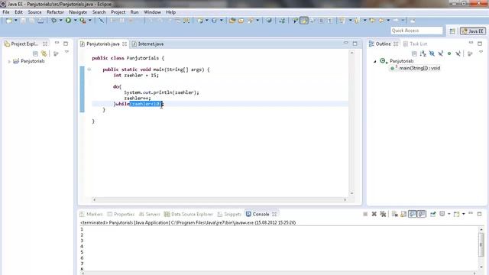Image resolution: width=489 pixels, height=275 pixels.
Task: Maximize the Outline view
Action: coord(480,44)
